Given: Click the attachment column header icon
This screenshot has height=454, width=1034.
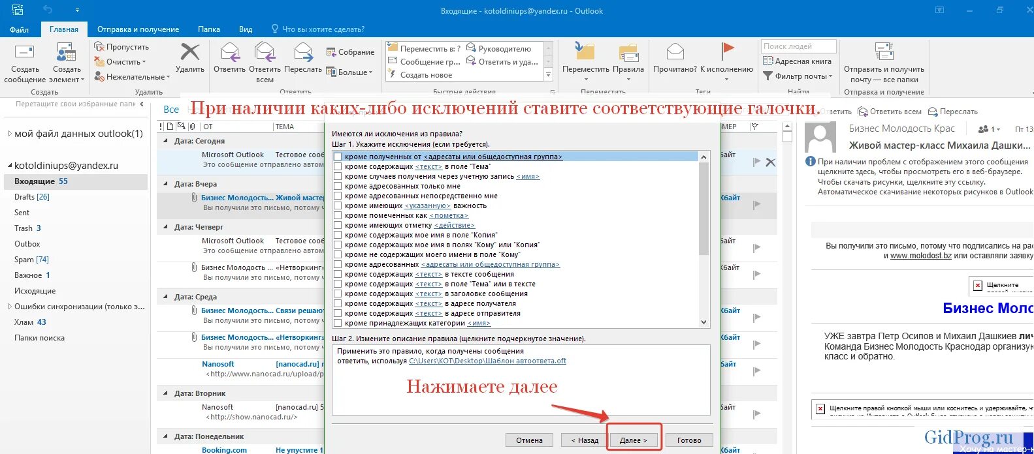Looking at the screenshot, I should (x=192, y=127).
